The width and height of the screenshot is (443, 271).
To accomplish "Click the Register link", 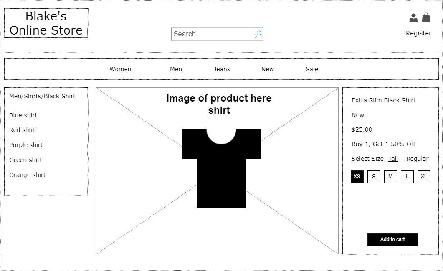I will click(x=418, y=33).
